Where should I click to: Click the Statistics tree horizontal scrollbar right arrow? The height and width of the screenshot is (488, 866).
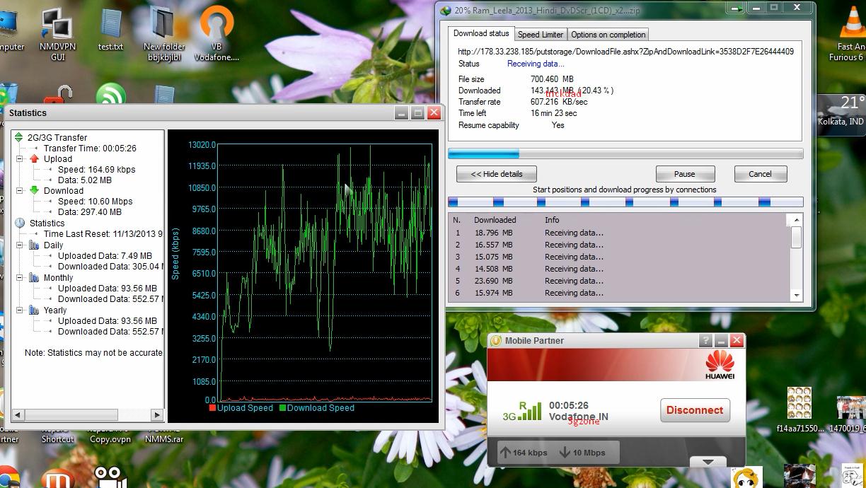click(x=158, y=414)
